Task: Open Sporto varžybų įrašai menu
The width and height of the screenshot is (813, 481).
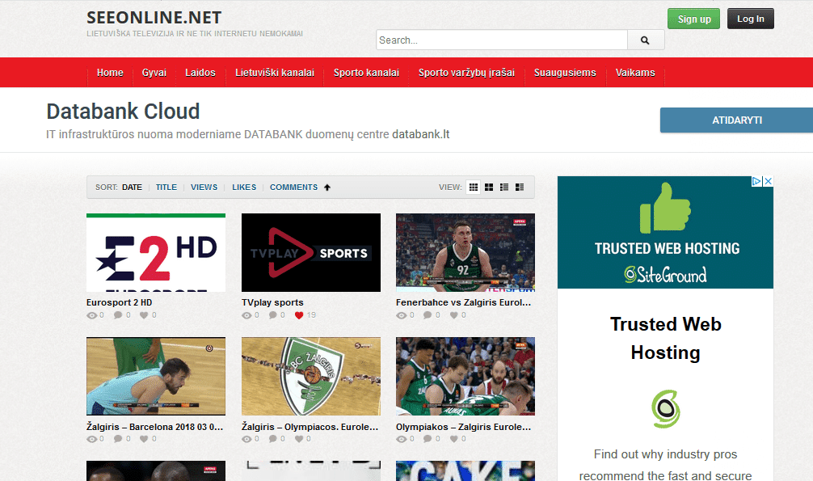Action: [x=466, y=73]
